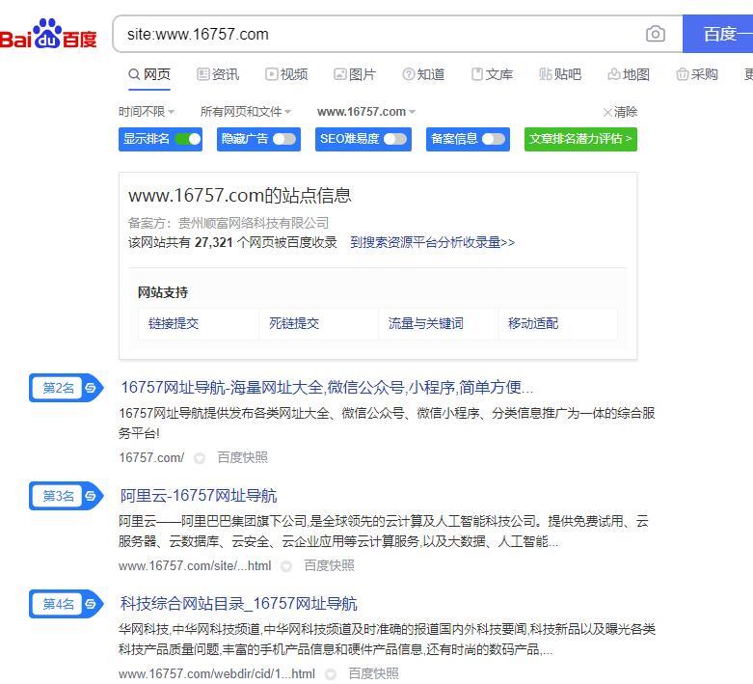Open the 死链提交 link
Screen dimensions: 753x684
pyautogui.click(x=294, y=323)
